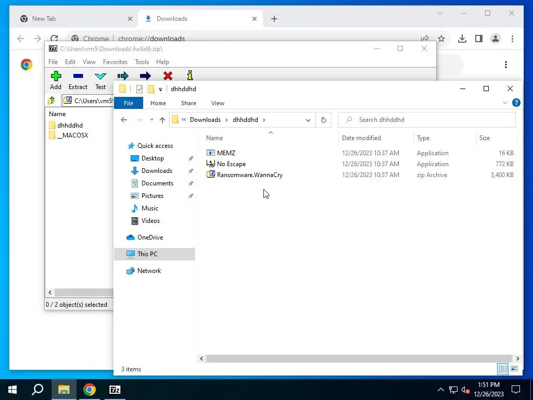Open Chrome three-dot menu
This screenshot has width=533, height=400.
point(512,39)
